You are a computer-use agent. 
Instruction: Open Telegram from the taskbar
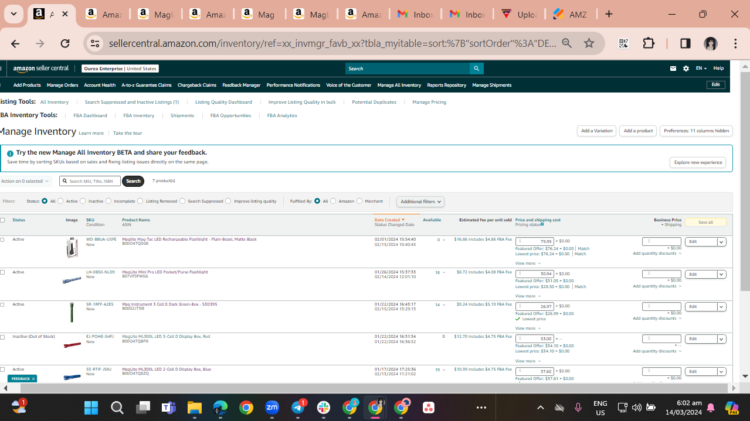coord(298,407)
